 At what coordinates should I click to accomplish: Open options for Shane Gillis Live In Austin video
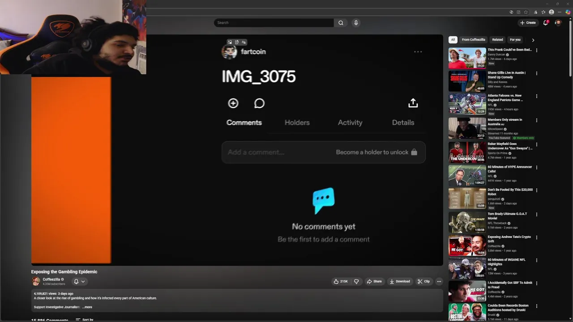pos(536,73)
